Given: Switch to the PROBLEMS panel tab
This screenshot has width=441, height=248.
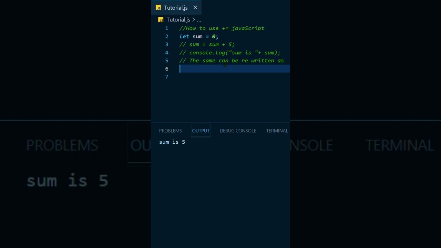Looking at the screenshot, I should (x=171, y=131).
